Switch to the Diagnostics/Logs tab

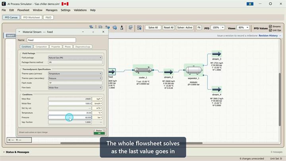pos(83,47)
